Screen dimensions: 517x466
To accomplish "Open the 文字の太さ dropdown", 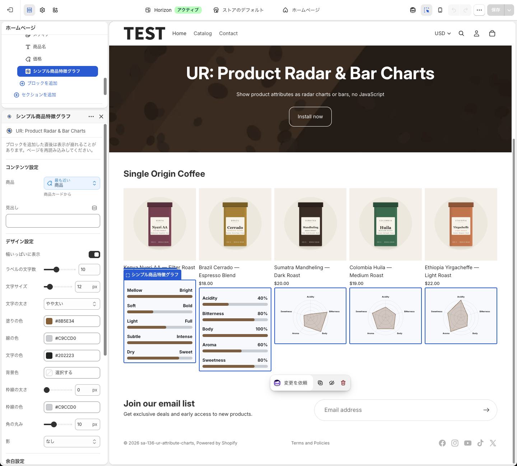I will (72, 304).
